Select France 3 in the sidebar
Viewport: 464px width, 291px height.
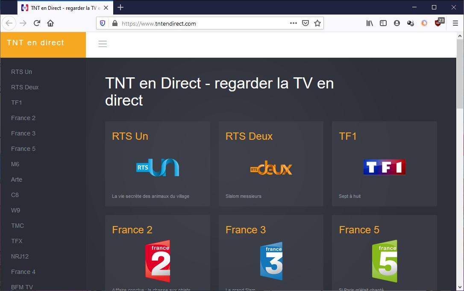coord(23,133)
